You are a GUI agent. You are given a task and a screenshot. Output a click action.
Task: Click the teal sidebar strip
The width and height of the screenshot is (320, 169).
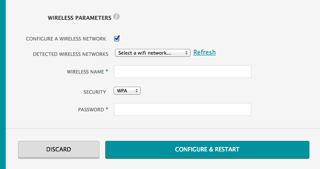click(3, 84)
